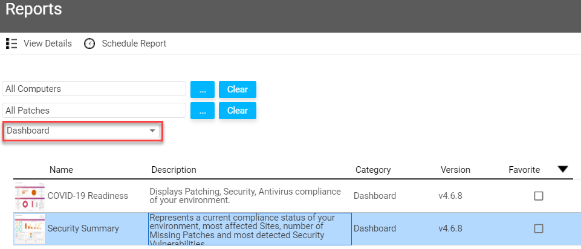This screenshot has width=581, height=249.
Task: Click the Schedule Report clock icon
Action: (x=89, y=44)
